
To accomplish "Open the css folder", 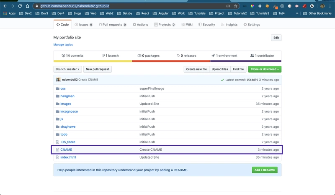I will pos(63,89).
